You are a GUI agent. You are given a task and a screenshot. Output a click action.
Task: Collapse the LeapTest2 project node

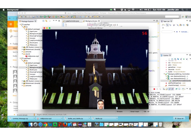(x=20, y=58)
